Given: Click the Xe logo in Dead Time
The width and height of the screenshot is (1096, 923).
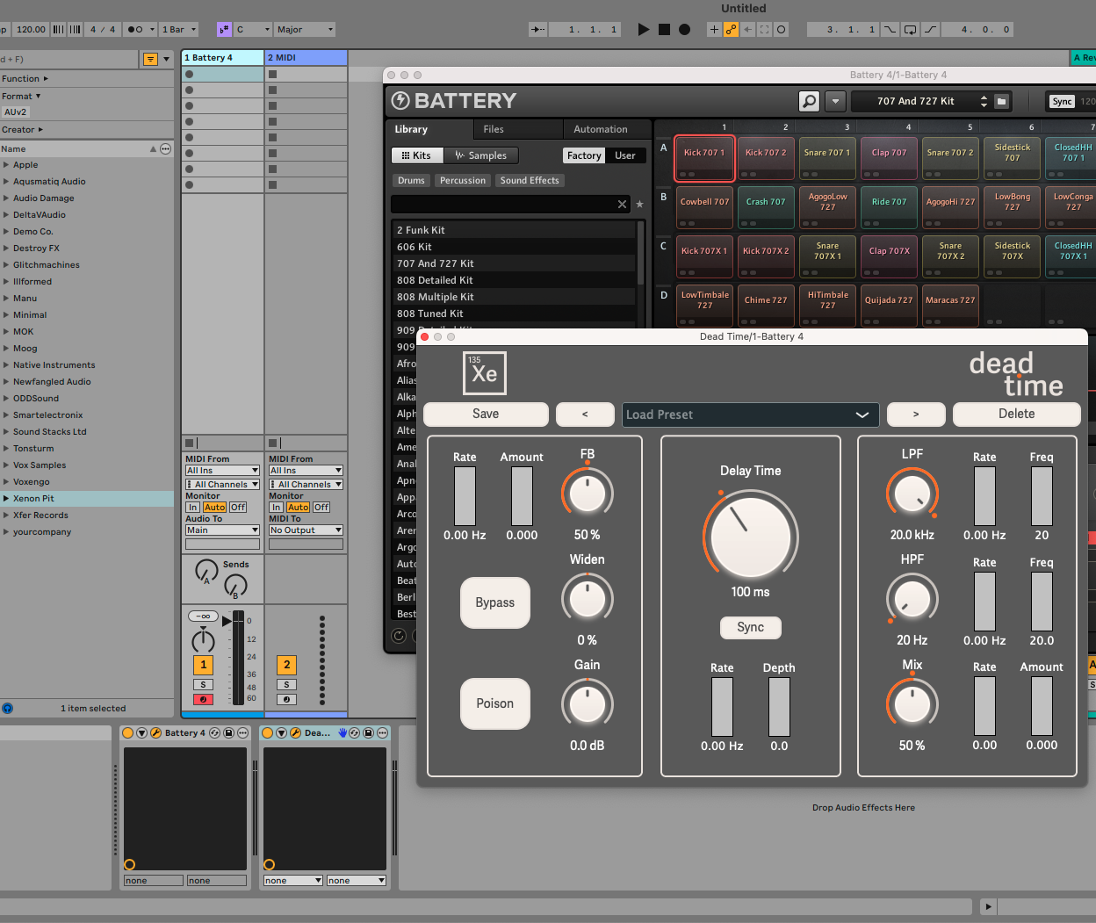Looking at the screenshot, I should (x=485, y=373).
